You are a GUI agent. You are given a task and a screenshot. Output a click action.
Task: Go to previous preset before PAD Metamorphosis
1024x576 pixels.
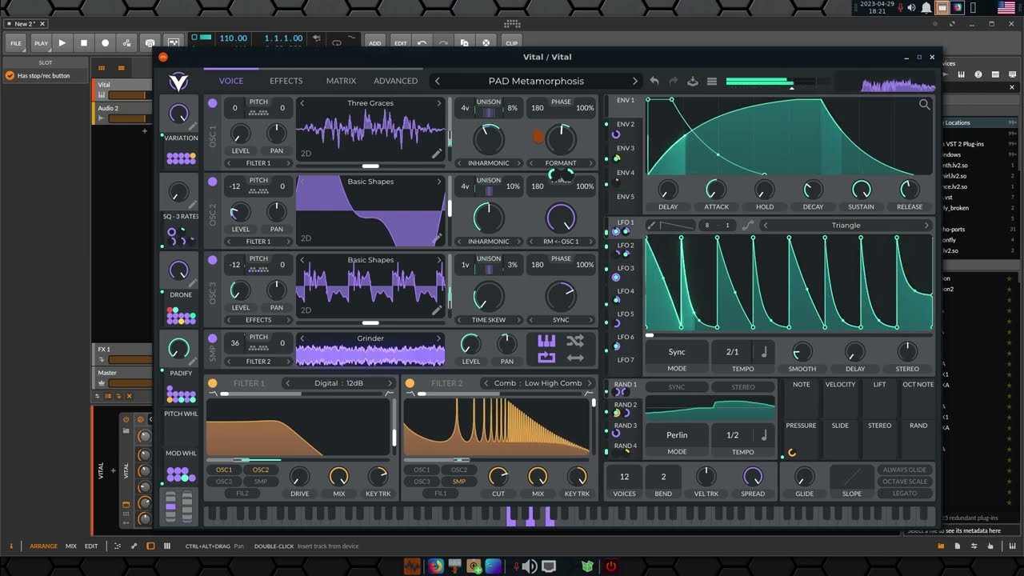coord(437,81)
